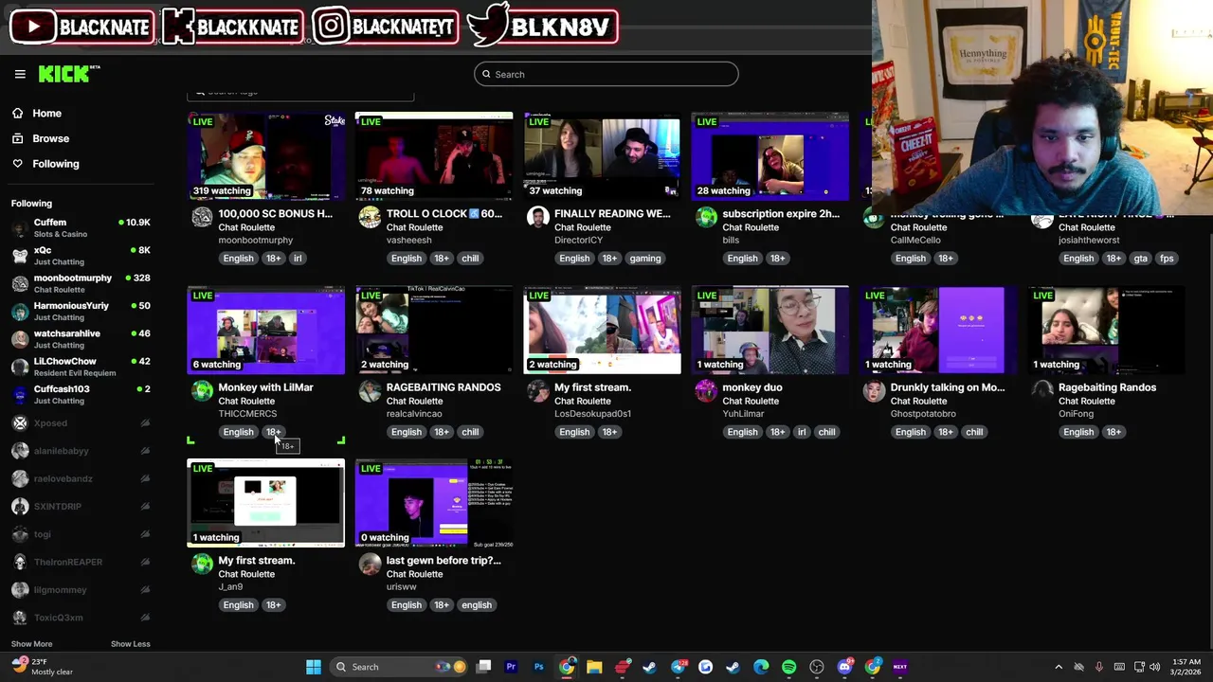
Task: Open Adobe Premiere Pro from taskbar
Action: [x=511, y=667]
